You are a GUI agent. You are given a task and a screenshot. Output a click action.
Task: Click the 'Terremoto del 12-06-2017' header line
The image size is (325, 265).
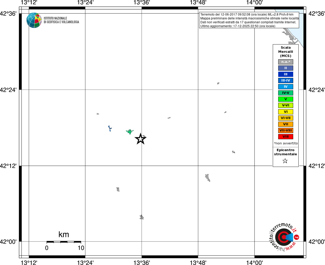pos(247,14)
